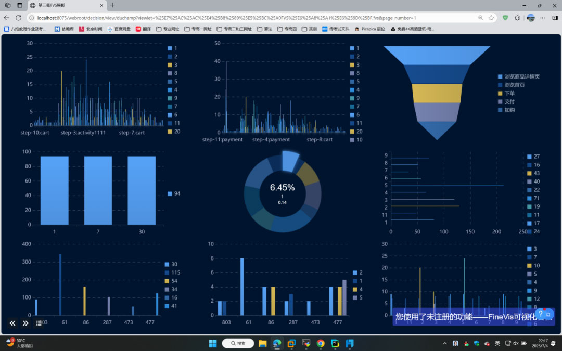Bookmark this page with the star icon
Viewport: 562px width, 351px height.
(491, 18)
